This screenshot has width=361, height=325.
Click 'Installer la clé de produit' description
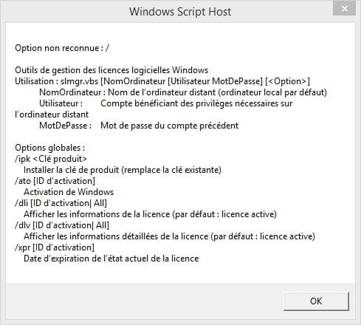tap(123, 170)
